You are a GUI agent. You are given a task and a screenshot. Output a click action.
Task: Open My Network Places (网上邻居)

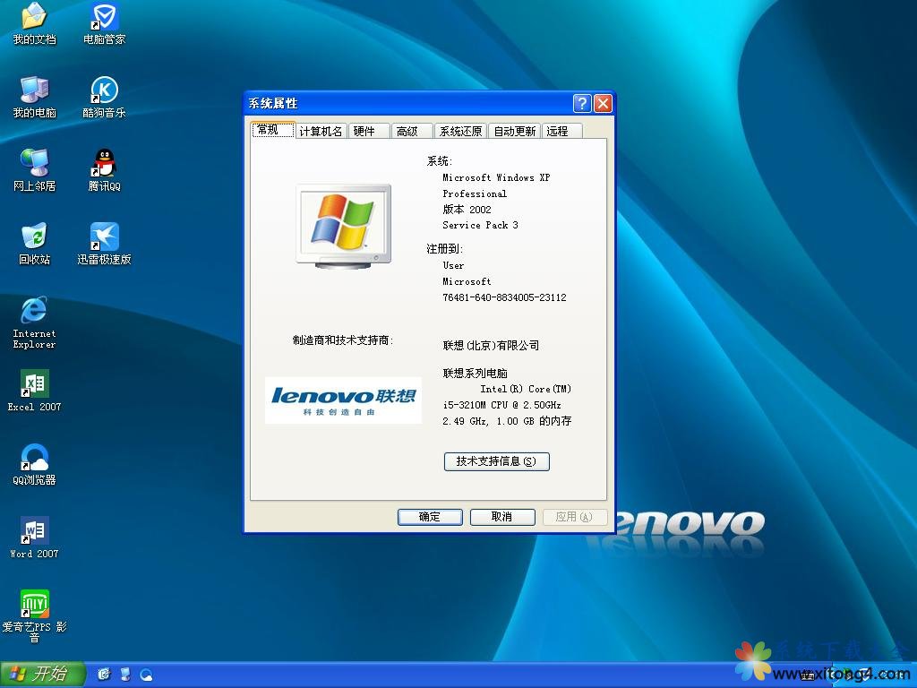tap(33, 166)
